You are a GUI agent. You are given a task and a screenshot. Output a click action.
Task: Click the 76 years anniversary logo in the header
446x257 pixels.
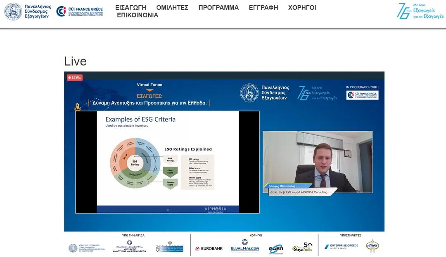pyautogui.click(x=420, y=11)
